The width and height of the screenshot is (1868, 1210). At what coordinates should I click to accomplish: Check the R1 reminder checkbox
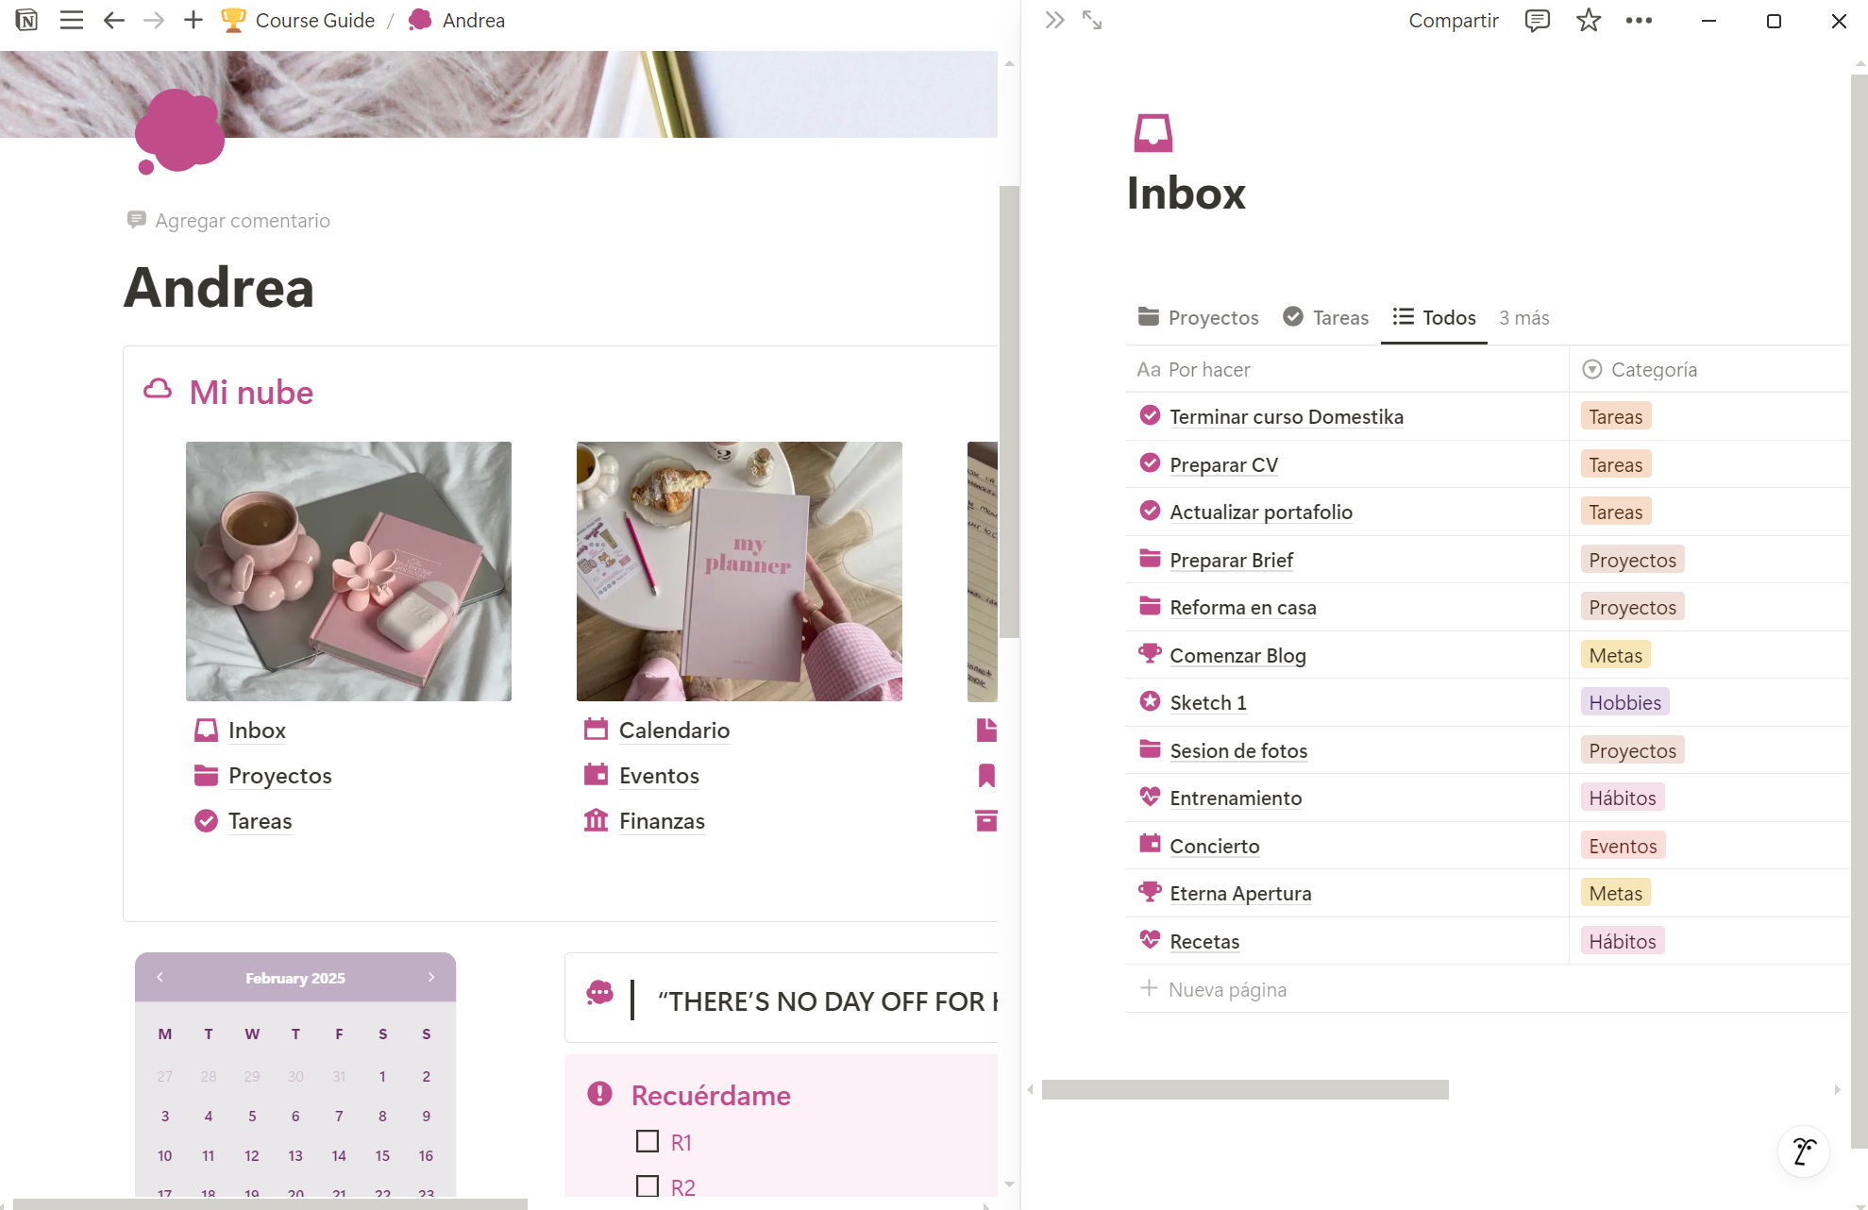tap(648, 1142)
